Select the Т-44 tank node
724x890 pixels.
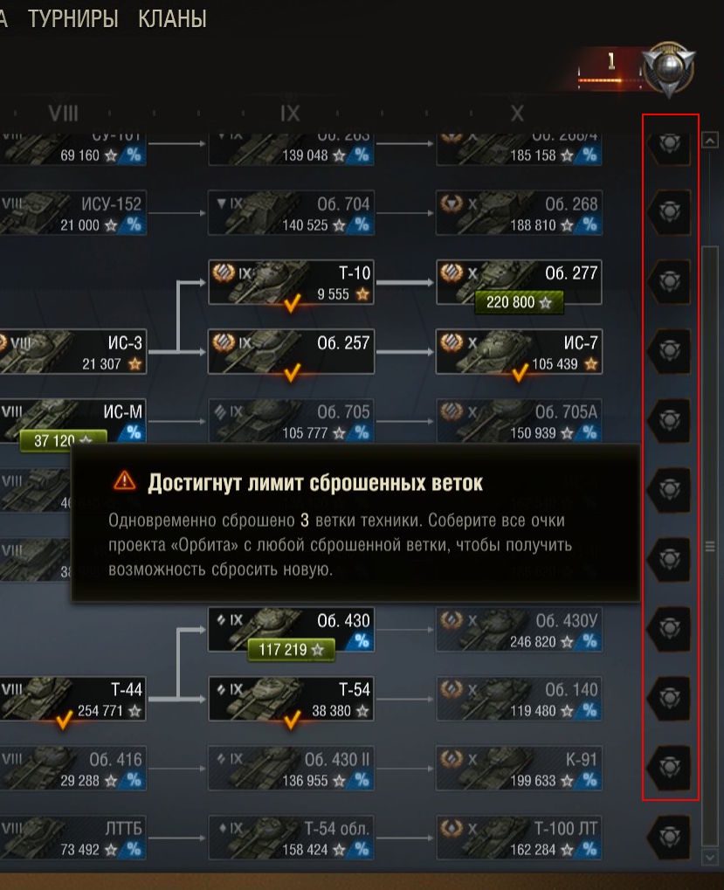72,699
